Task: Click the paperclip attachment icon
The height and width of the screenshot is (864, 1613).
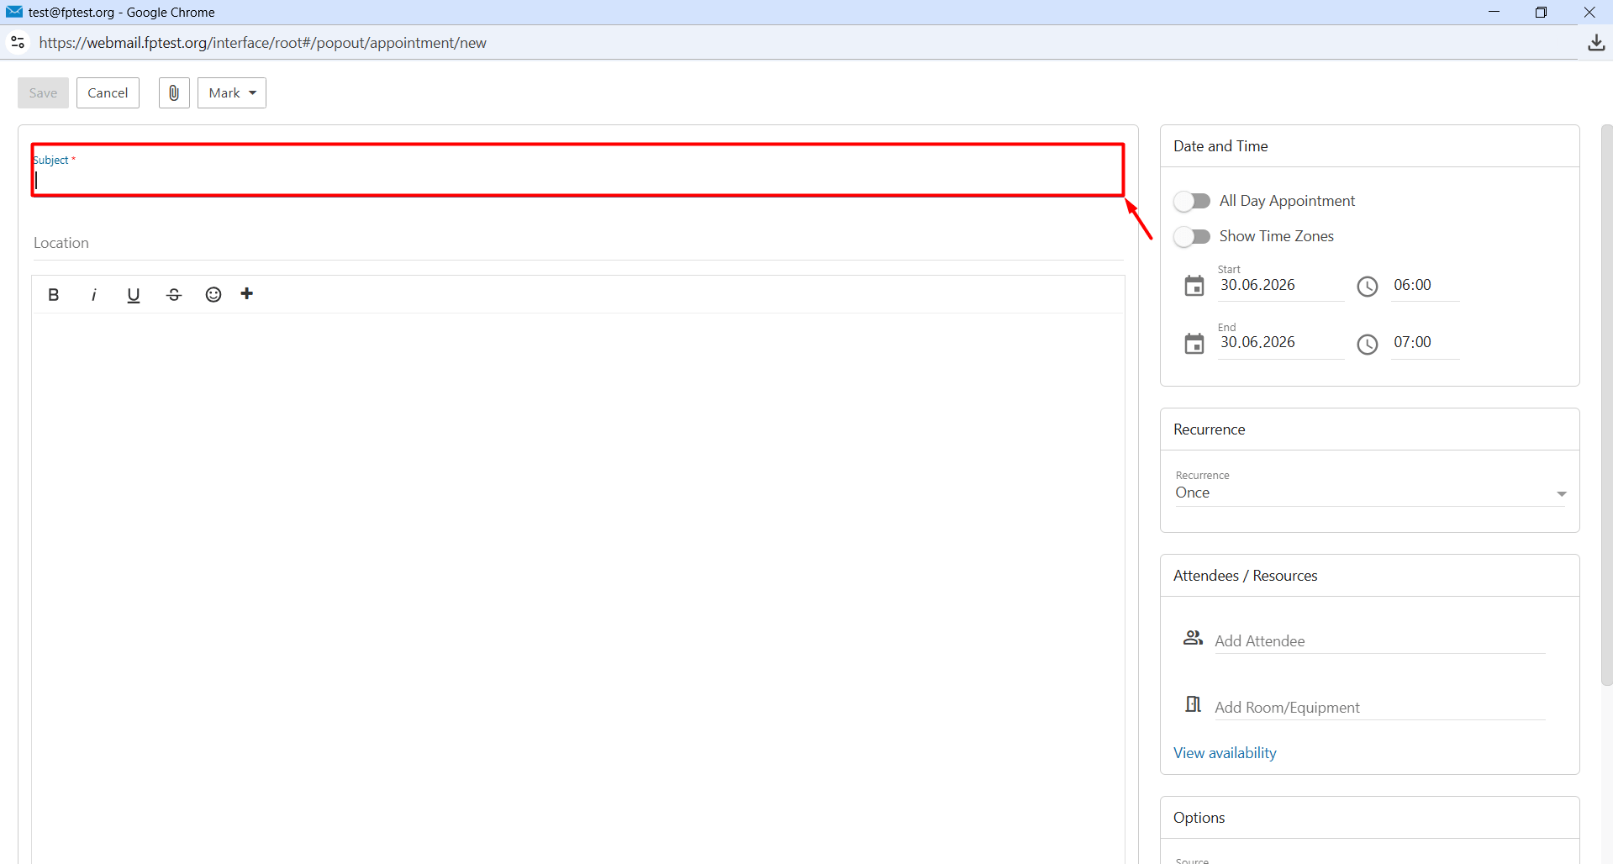Action: tap(174, 92)
